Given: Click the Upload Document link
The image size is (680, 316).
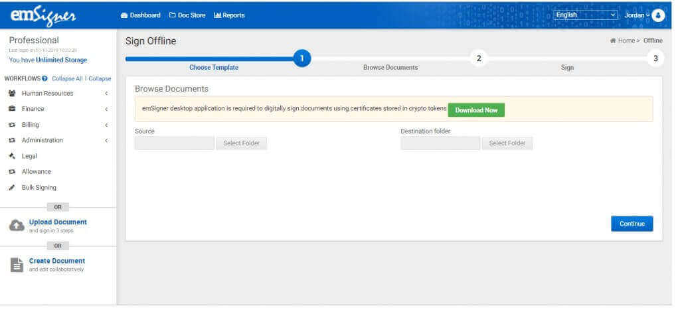Looking at the screenshot, I should pos(58,222).
